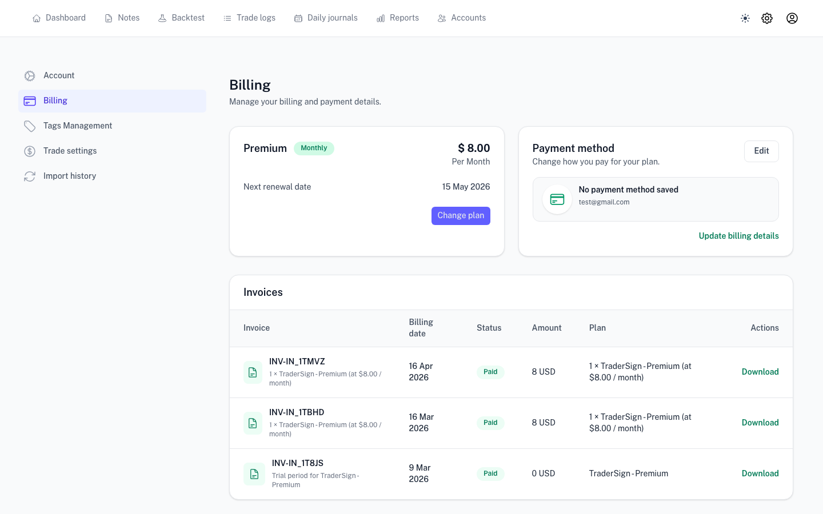
Task: Select the Backtest flask icon
Action: tap(162, 18)
